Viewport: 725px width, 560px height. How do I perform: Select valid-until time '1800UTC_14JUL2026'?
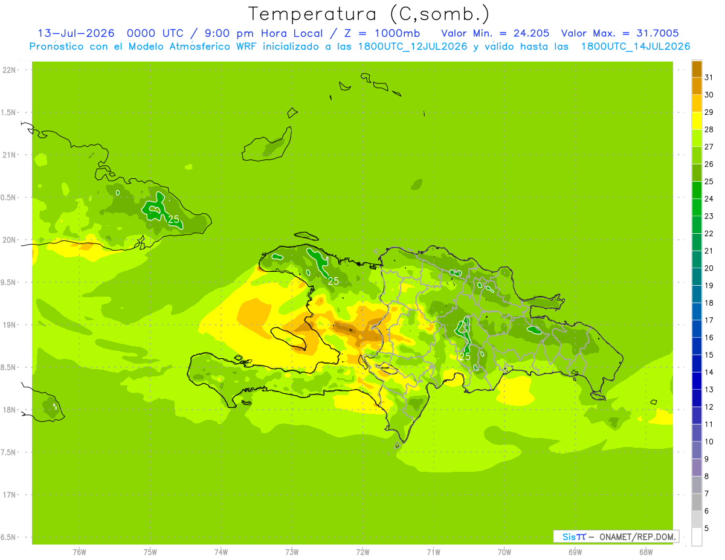[x=635, y=47]
